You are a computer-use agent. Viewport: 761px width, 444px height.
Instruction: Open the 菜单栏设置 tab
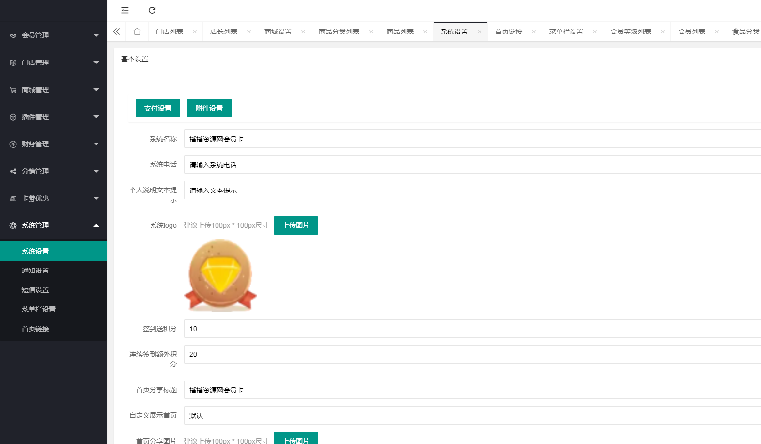[566, 32]
